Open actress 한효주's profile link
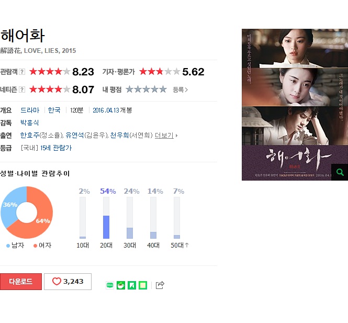This screenshot has width=348, height=323. tap(30, 135)
